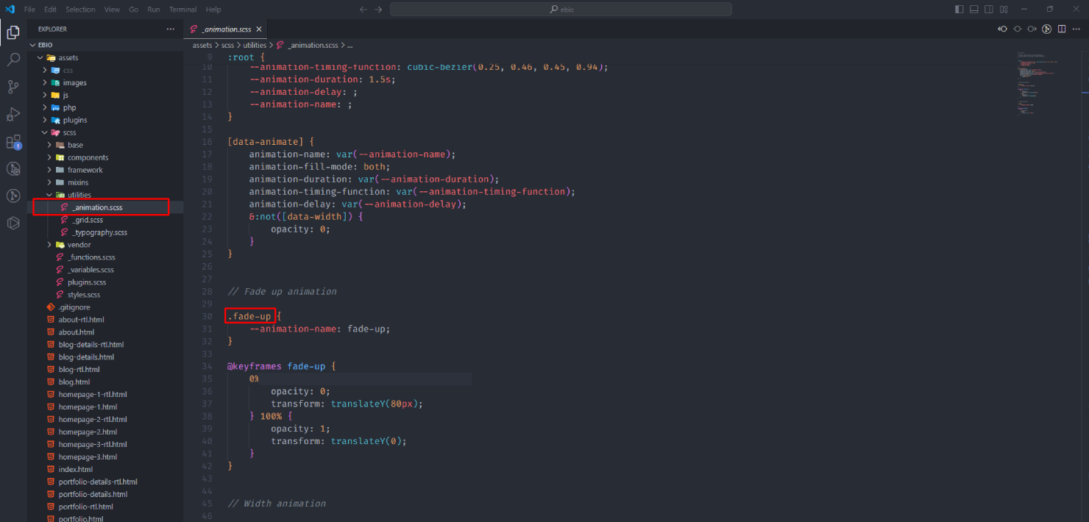Toggle the bottom panel
1089x522 pixels.
coord(974,10)
